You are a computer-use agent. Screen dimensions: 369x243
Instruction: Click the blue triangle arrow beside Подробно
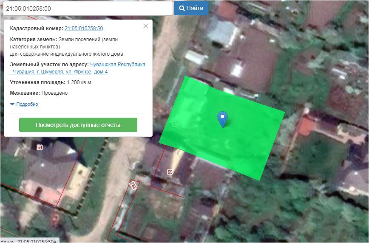pos(12,104)
